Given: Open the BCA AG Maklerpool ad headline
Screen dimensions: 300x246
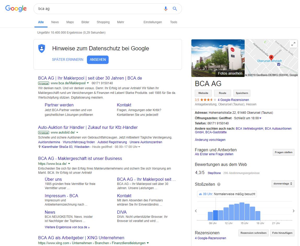Looking at the screenshot, I should 90,78.
